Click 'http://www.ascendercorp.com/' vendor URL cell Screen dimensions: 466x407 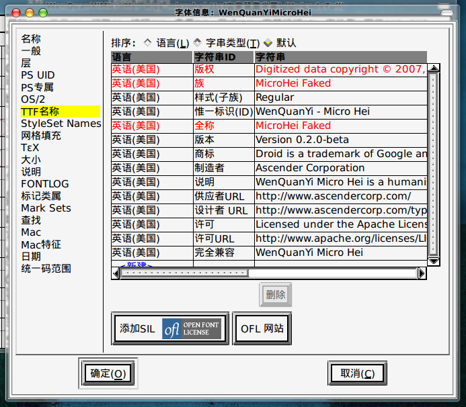pyautogui.click(x=341, y=196)
